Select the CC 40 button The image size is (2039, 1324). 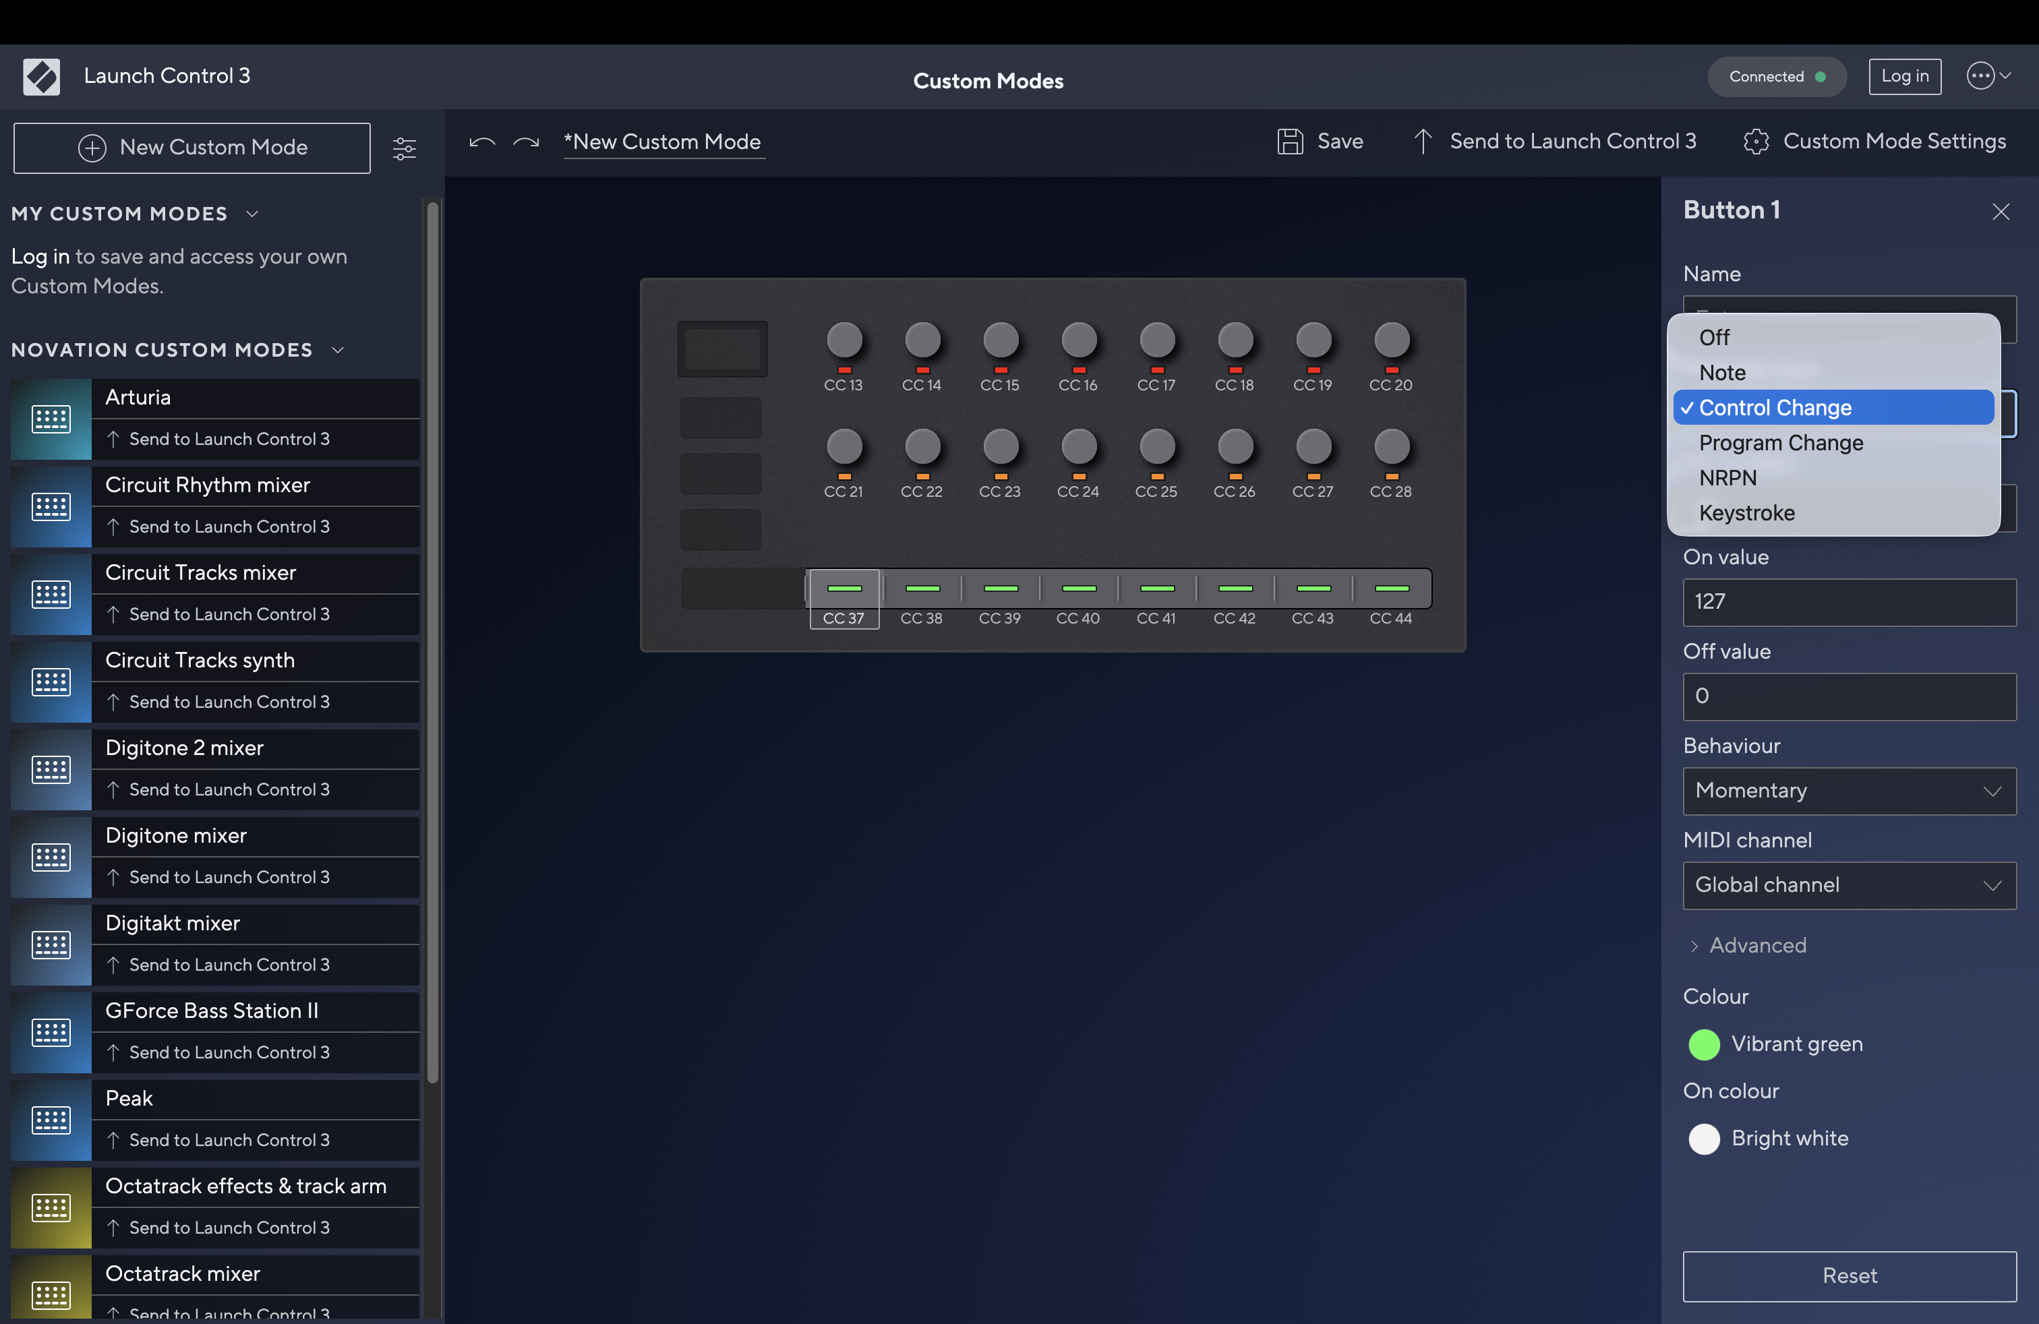tap(1079, 589)
